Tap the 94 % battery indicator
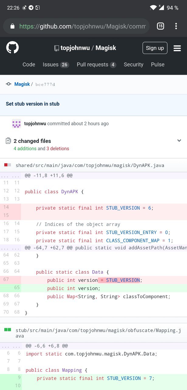The width and height of the screenshot is (187, 390). [x=172, y=8]
